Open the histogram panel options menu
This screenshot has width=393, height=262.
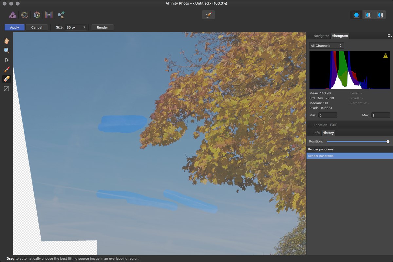390,36
